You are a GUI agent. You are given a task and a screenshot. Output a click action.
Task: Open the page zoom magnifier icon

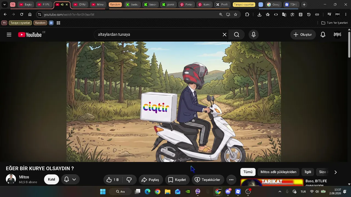click(221, 15)
